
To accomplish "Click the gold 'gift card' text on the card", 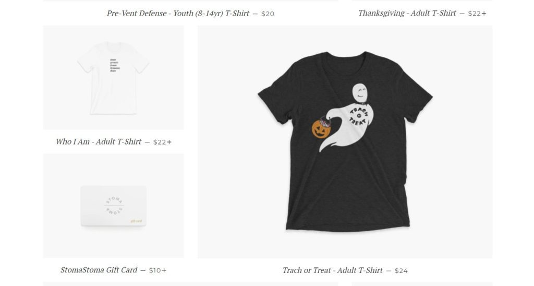I will pos(136,221).
